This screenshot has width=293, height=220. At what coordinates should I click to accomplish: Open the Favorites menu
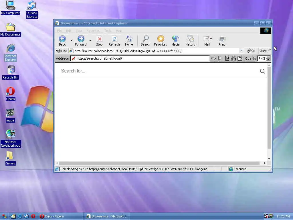click(93, 31)
